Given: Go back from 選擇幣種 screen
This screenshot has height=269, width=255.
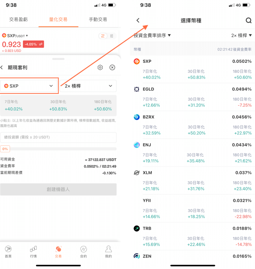Looking at the screenshot, I should (x=138, y=20).
